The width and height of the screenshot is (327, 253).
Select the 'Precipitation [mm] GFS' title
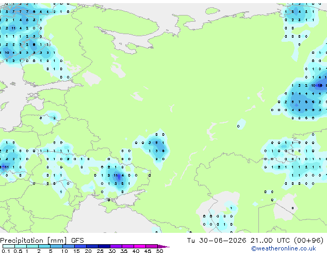(x=42, y=241)
